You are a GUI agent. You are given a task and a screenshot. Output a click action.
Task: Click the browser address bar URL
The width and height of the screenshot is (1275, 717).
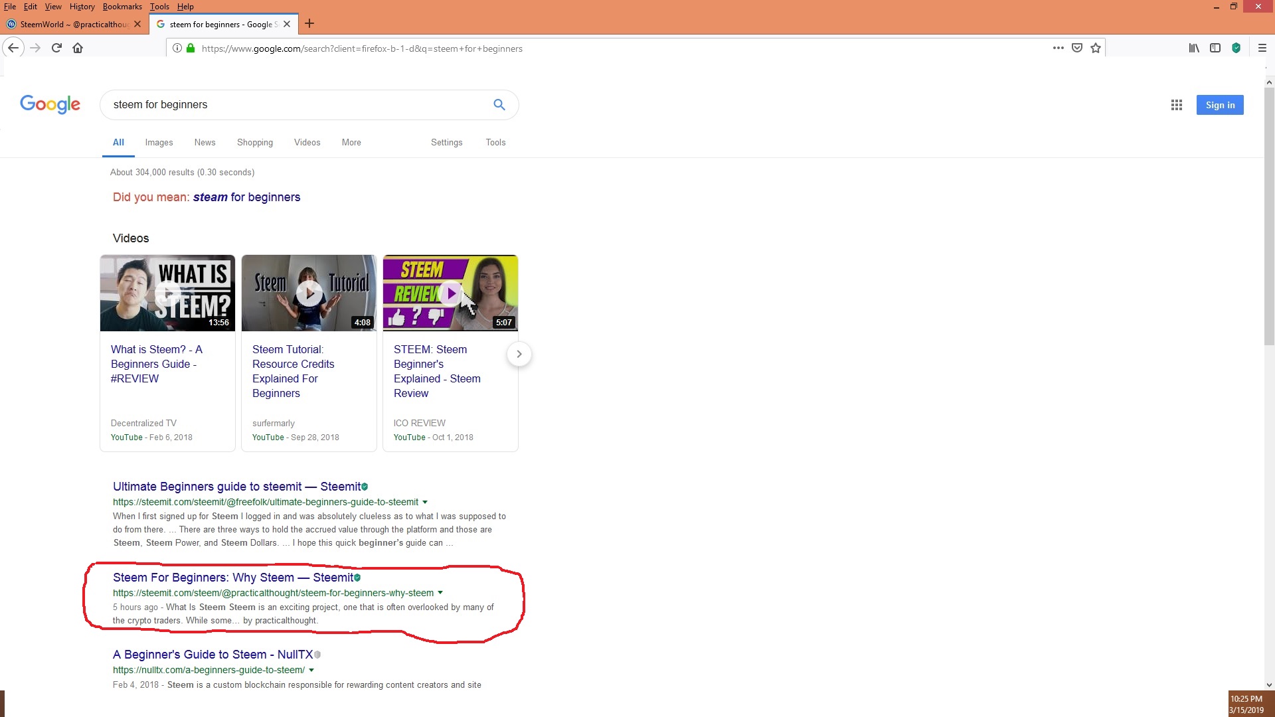click(x=362, y=48)
